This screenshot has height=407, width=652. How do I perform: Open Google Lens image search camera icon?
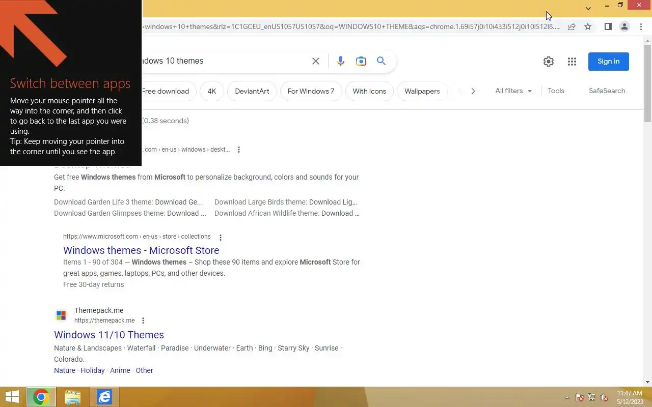point(361,61)
